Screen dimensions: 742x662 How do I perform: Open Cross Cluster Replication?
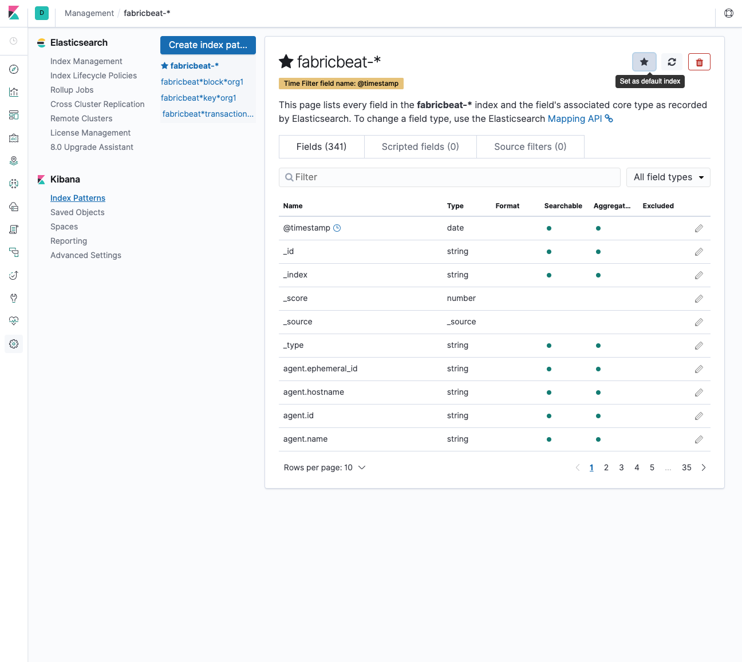[97, 104]
